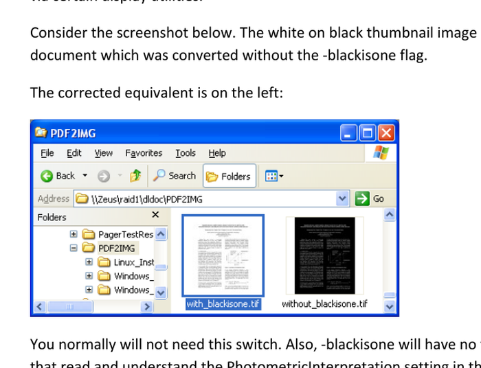Open the Views dropdown
Viewport: 481px width, 368px height.
tap(274, 176)
